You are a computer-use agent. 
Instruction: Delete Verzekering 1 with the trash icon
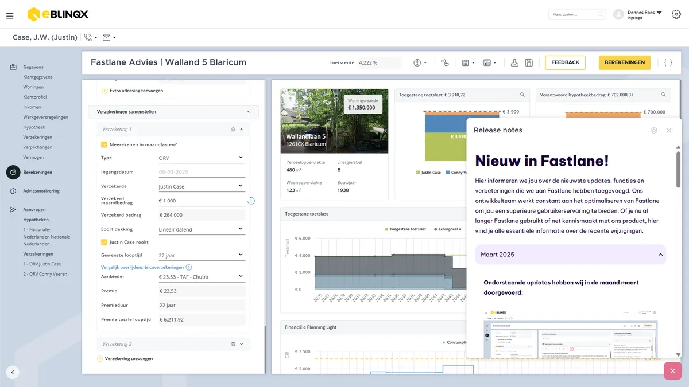click(233, 130)
